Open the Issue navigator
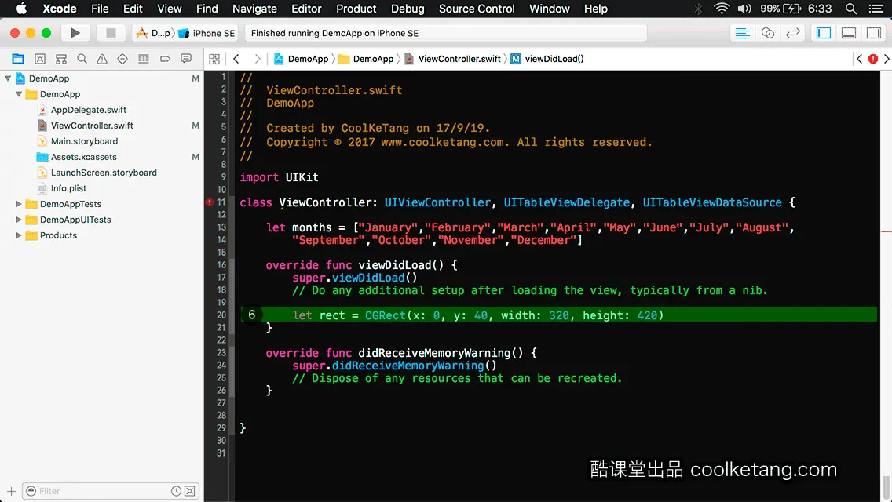Viewport: 892px width, 502px height. 102,59
